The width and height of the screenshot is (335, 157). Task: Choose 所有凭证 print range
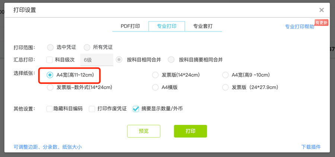(87, 48)
